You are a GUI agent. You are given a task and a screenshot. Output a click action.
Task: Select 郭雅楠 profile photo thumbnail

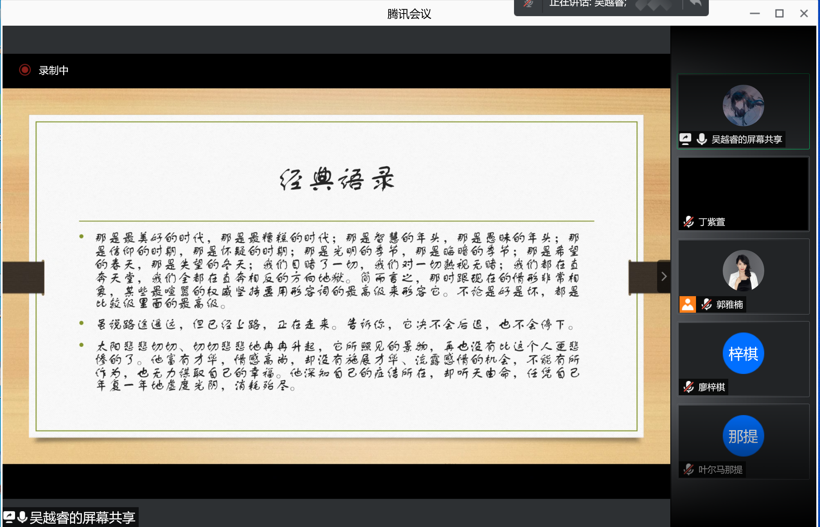tap(743, 271)
